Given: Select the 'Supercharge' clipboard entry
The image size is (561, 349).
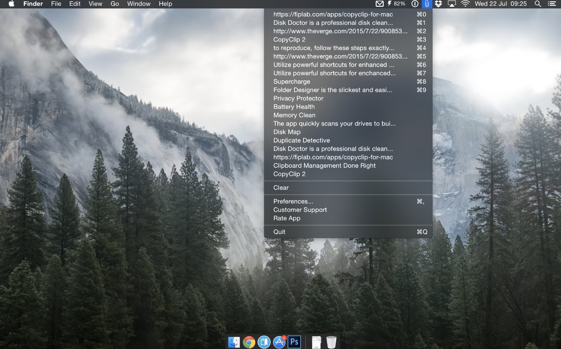Looking at the screenshot, I should click(x=292, y=81).
